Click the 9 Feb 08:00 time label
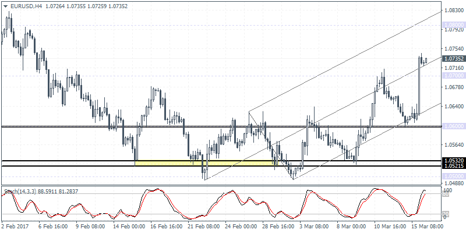 click(x=91, y=226)
